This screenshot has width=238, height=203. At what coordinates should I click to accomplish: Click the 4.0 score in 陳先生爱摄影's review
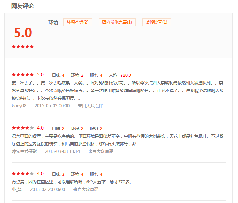40,128
